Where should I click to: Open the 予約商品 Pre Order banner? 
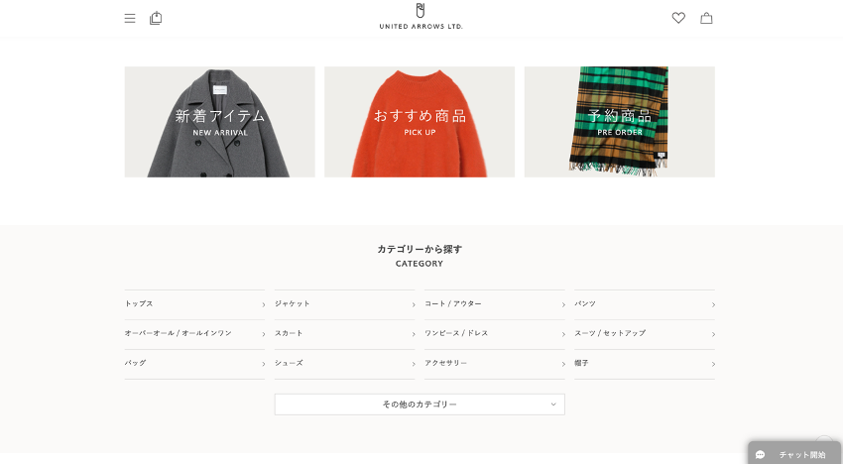(x=619, y=122)
